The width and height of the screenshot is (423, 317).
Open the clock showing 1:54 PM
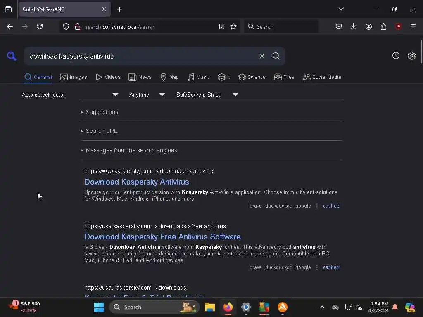click(379, 307)
